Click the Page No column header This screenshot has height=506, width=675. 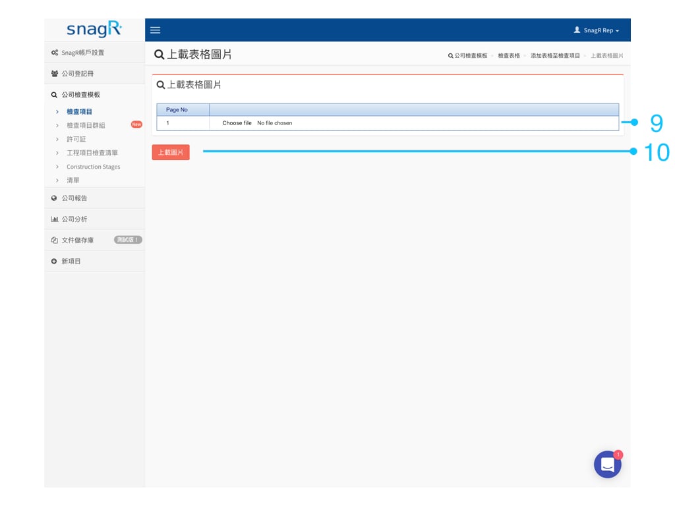coord(183,110)
